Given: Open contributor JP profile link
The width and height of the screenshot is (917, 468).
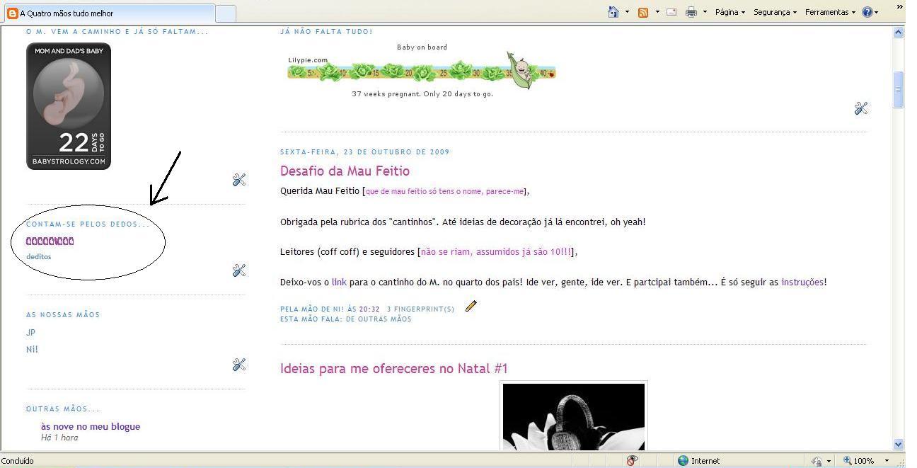Looking at the screenshot, I should click(x=30, y=332).
